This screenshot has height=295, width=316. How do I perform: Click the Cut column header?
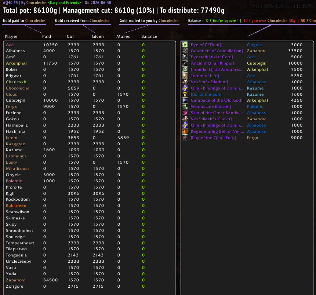[70, 36]
